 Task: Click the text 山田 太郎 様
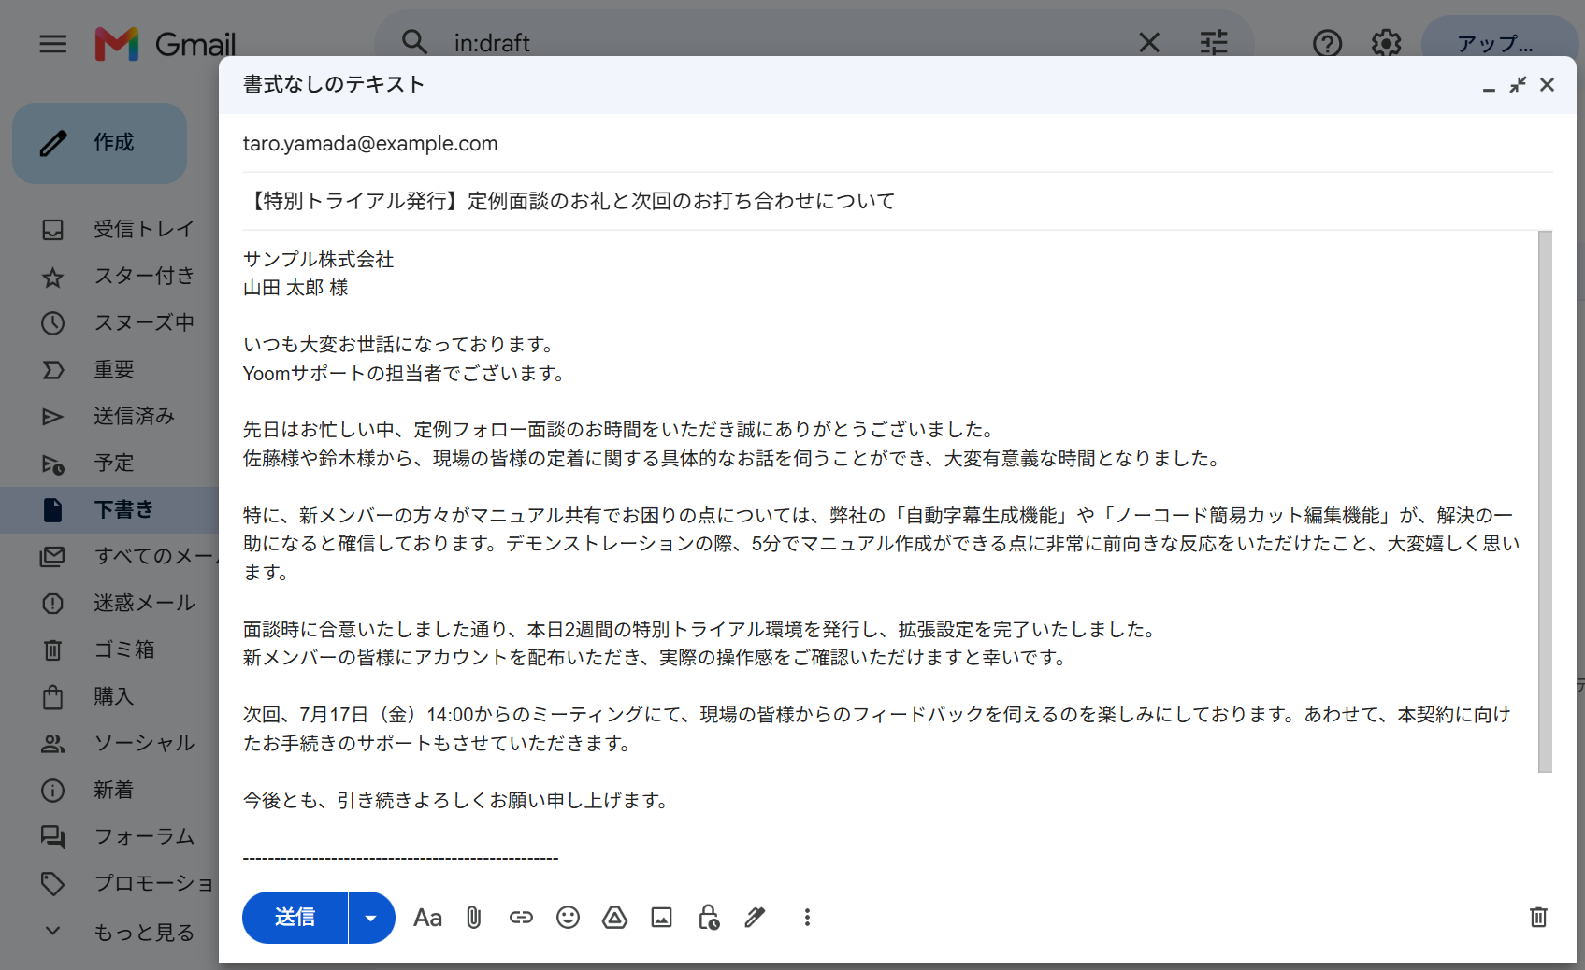(295, 288)
